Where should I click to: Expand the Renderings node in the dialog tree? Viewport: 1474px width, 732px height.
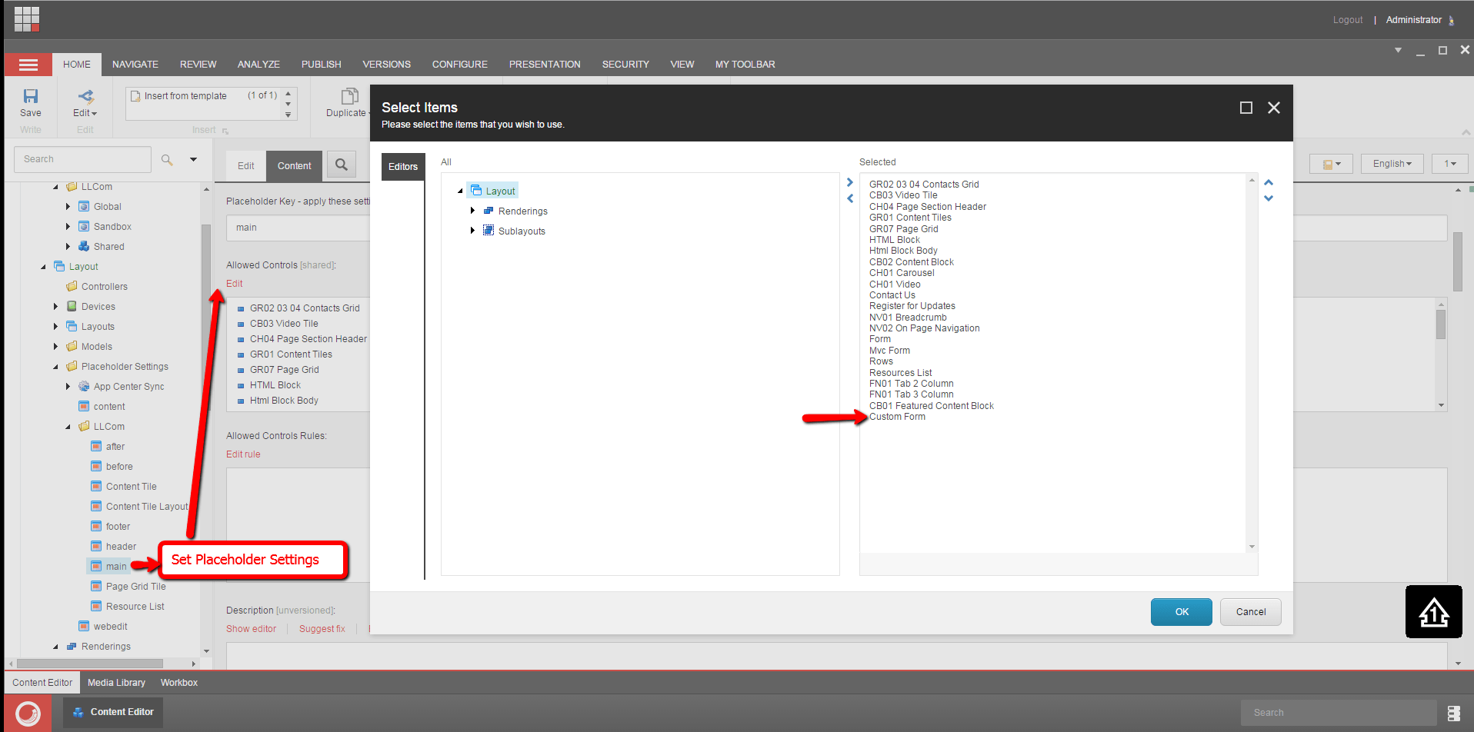pyautogui.click(x=472, y=210)
